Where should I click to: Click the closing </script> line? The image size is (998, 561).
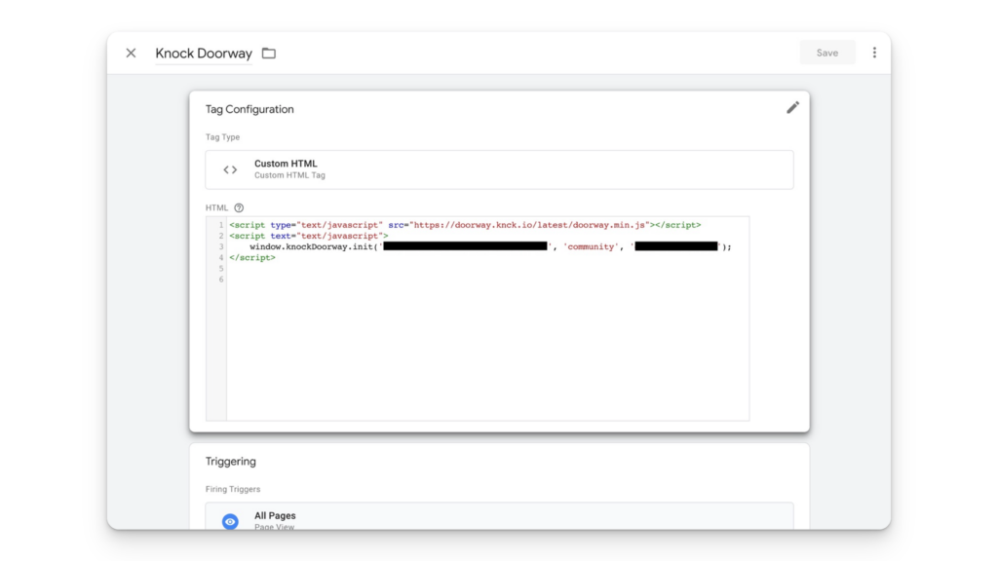point(252,257)
